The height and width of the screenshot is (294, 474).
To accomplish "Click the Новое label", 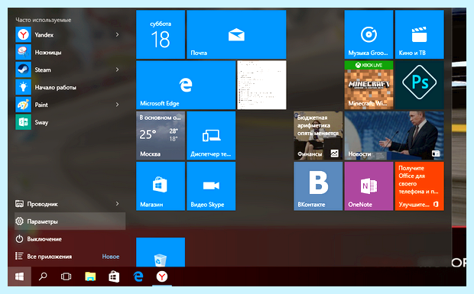I will [x=111, y=257].
